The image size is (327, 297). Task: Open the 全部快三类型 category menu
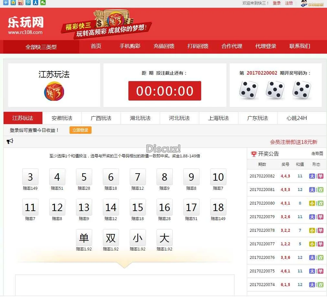click(41, 47)
